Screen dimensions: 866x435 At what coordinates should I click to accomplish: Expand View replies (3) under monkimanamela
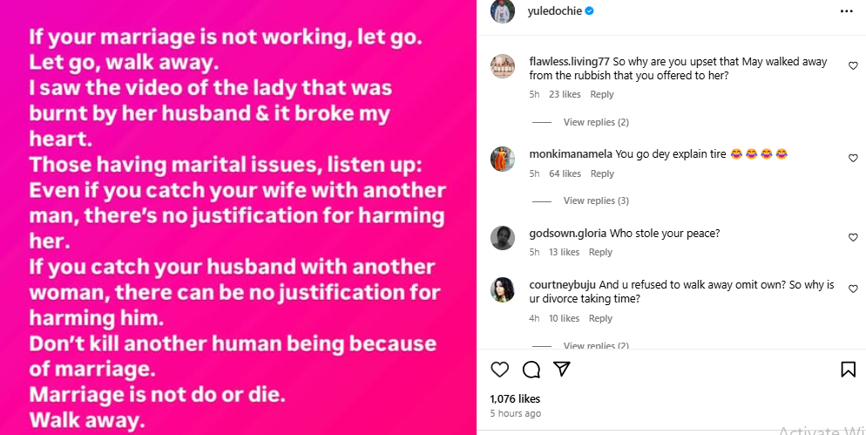[x=596, y=201]
